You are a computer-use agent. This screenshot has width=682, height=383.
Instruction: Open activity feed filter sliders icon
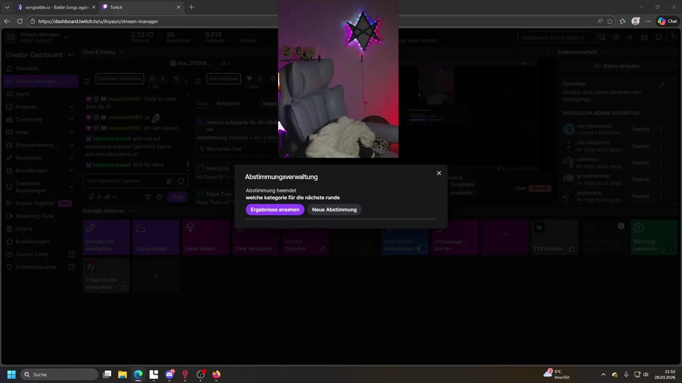[x=198, y=81]
